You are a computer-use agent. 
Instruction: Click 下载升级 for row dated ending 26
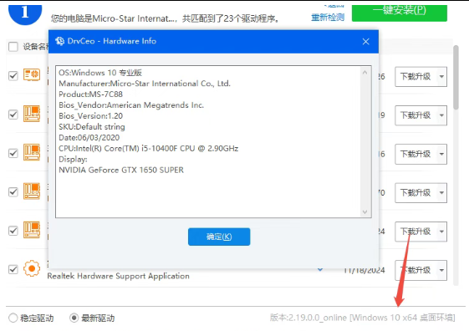tap(415, 77)
